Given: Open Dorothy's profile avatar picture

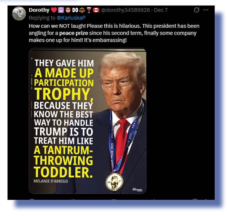Looking at the screenshot, I should (x=19, y=14).
